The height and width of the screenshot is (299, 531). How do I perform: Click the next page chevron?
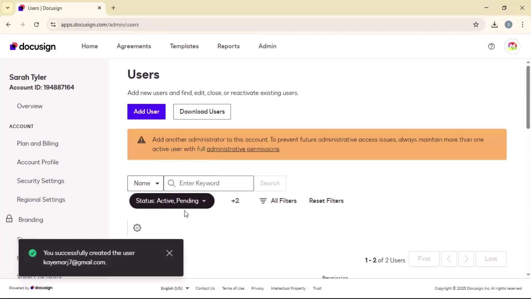(x=466, y=259)
